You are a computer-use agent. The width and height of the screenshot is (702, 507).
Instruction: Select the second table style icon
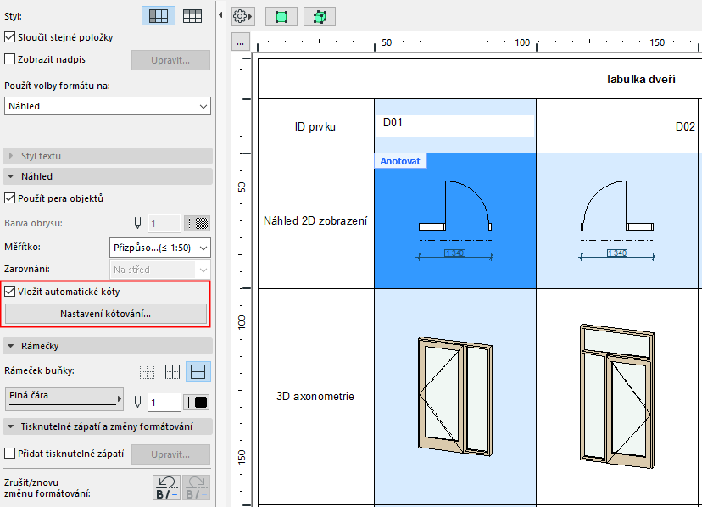point(192,15)
